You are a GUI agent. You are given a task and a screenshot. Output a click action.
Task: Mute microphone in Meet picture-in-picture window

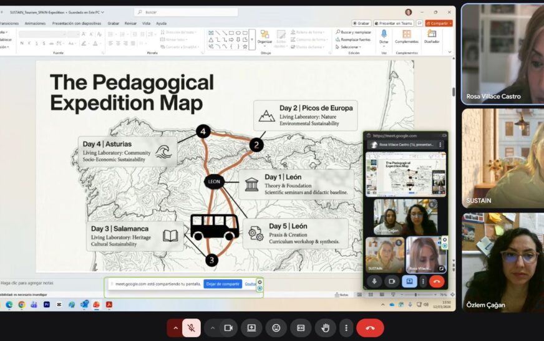click(374, 281)
